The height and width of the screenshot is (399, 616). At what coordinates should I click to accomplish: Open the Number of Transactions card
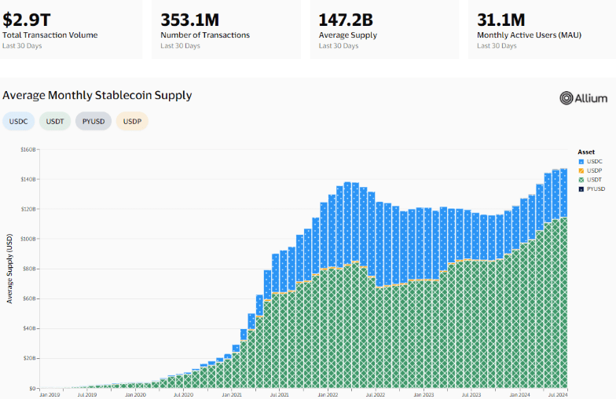tap(226, 29)
